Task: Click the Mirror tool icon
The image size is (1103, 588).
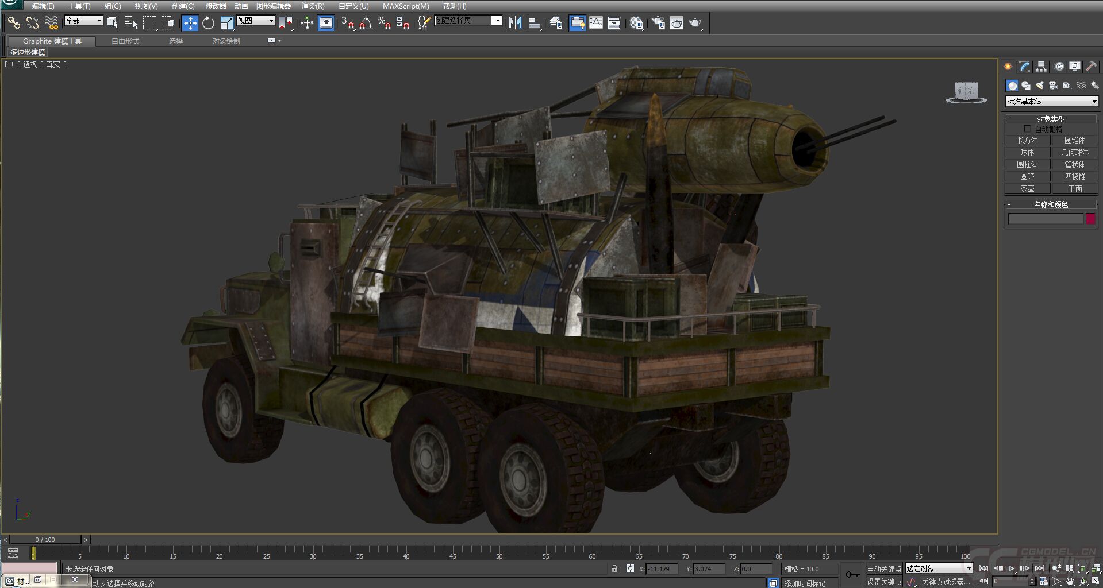Action: pyautogui.click(x=516, y=22)
